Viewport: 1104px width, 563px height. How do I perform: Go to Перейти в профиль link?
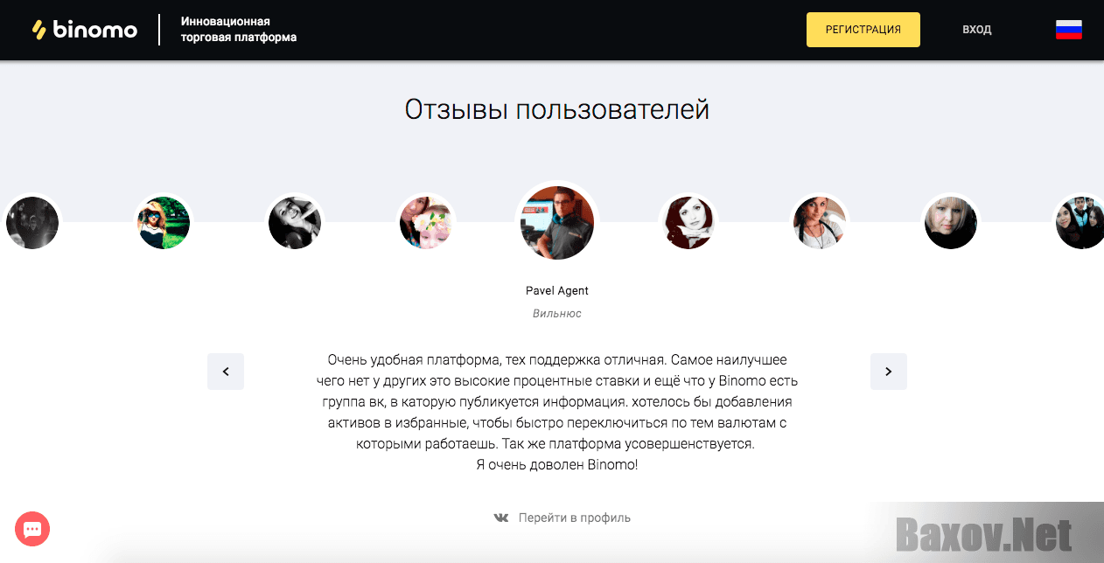click(x=575, y=518)
